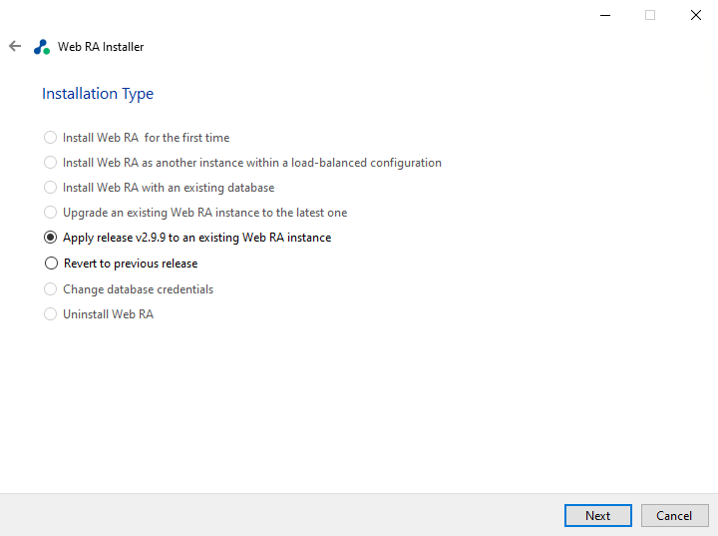
Task: Click the 'Web RA Installer' title text
Action: [x=101, y=47]
